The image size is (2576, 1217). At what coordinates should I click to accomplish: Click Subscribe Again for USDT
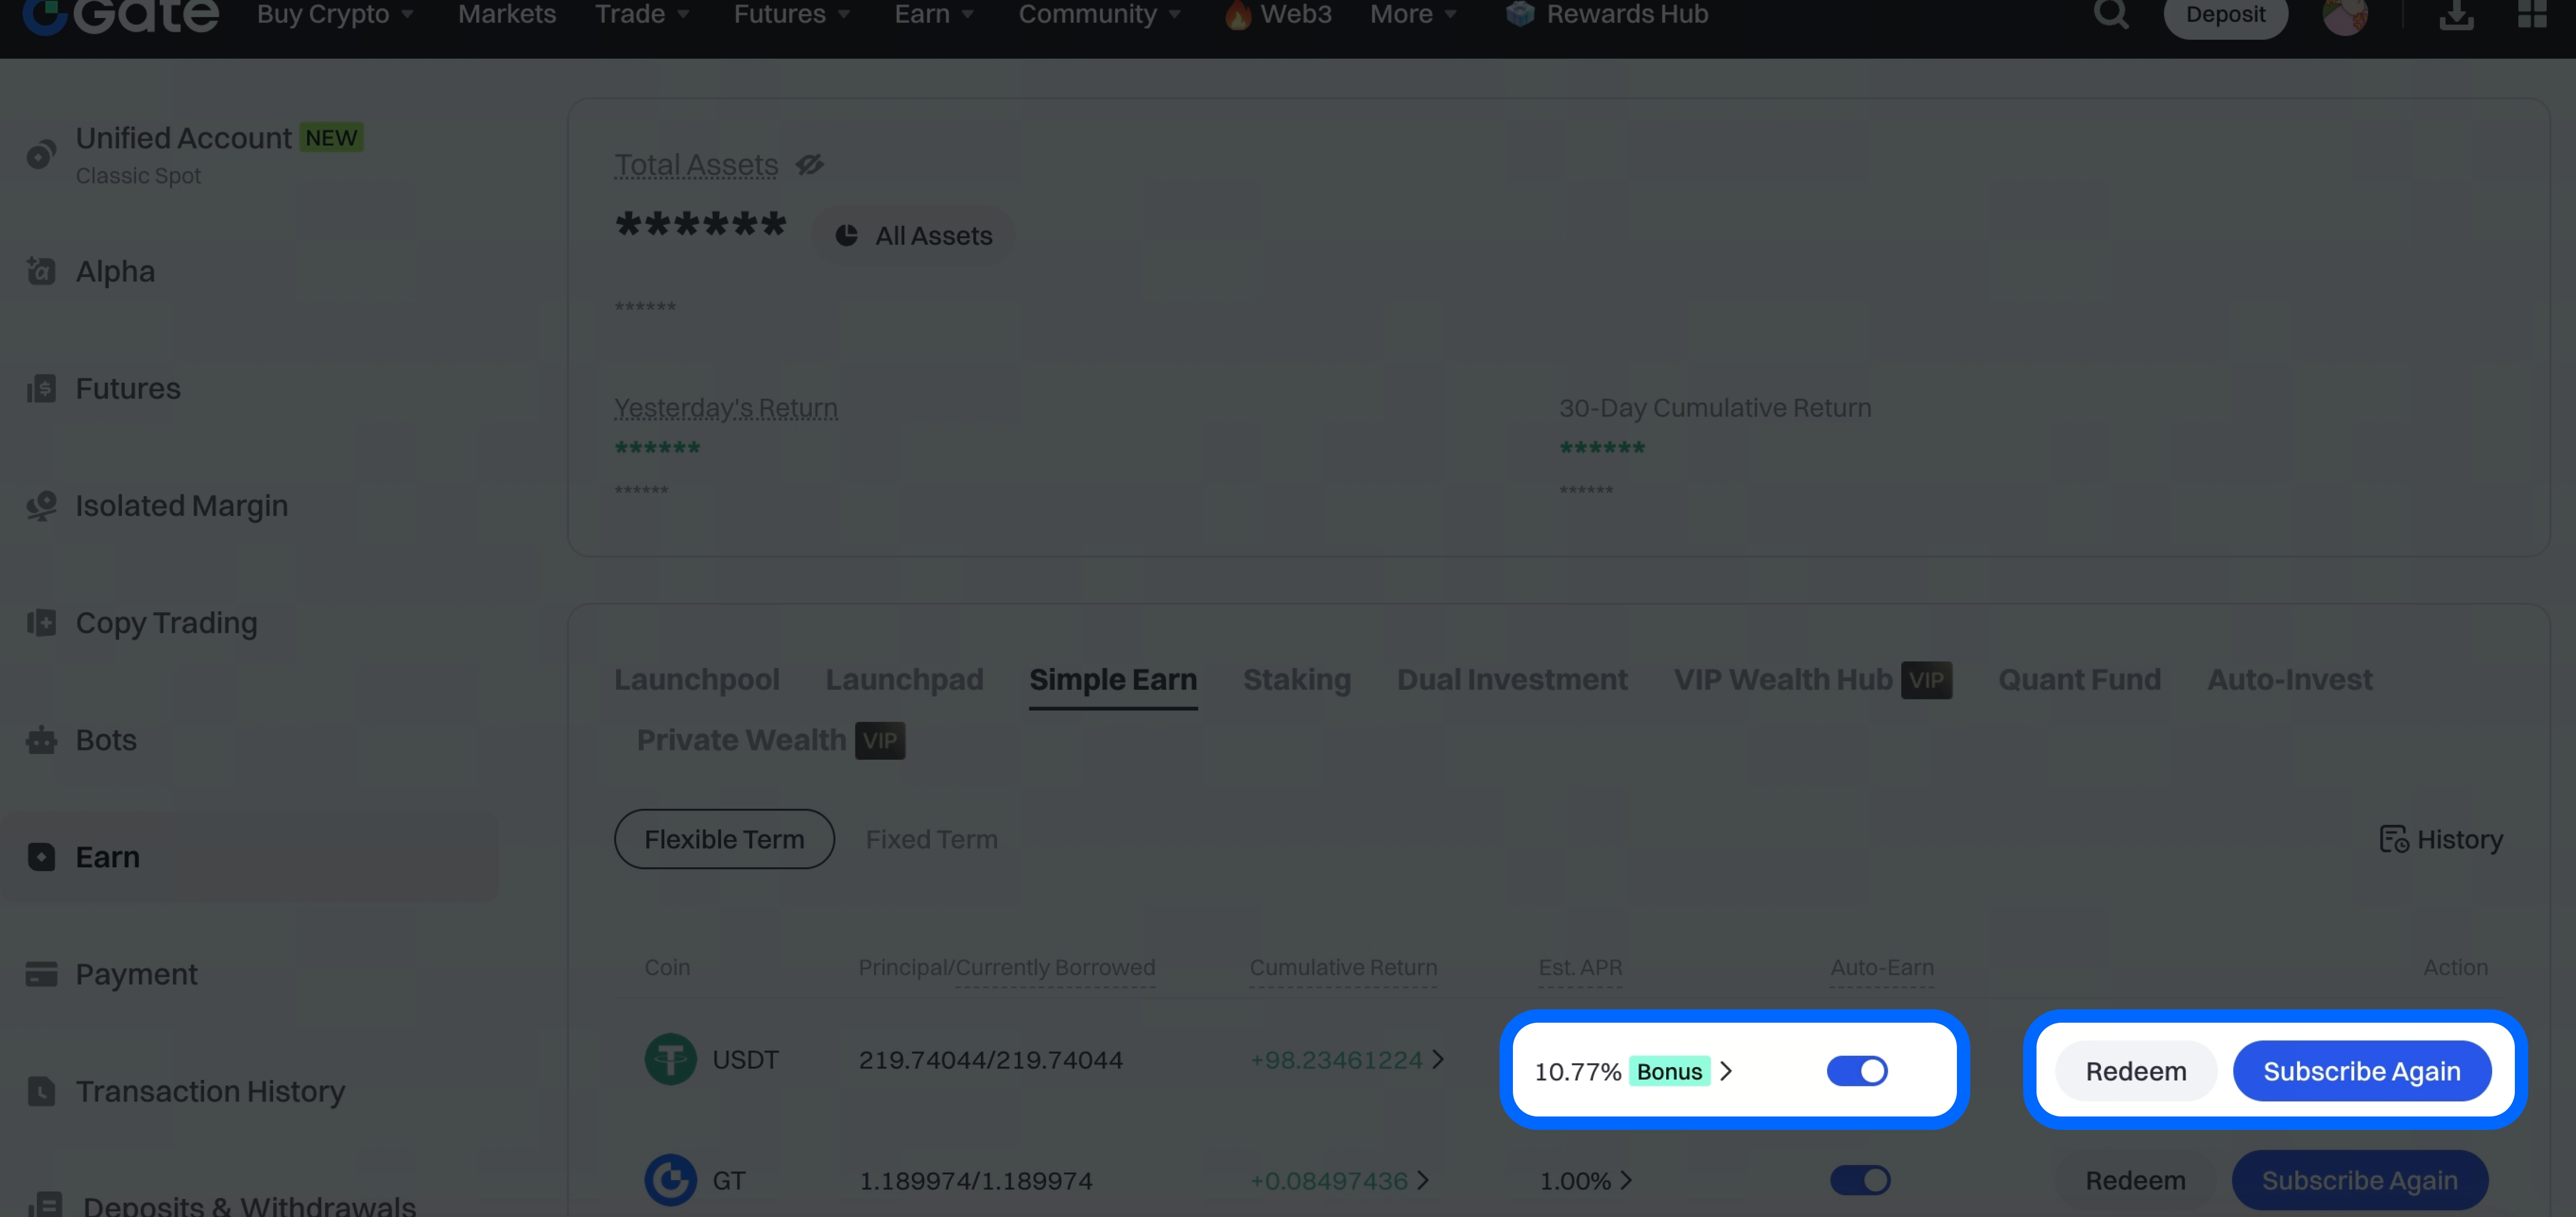[x=2361, y=1071]
